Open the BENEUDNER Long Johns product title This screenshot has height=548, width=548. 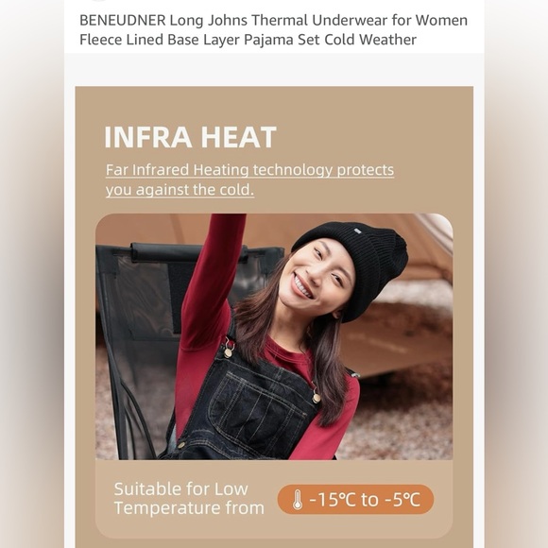(x=273, y=30)
